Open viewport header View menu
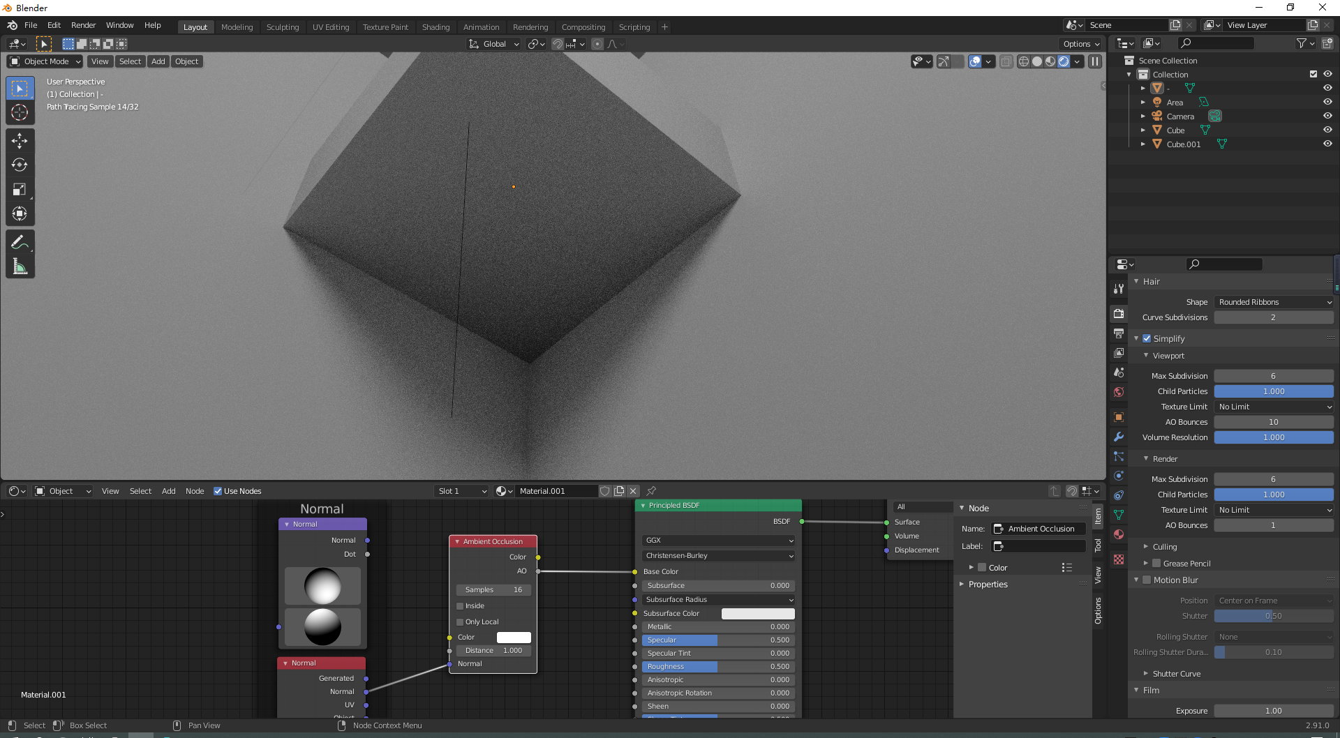Viewport: 1340px width, 738px height. click(100, 61)
